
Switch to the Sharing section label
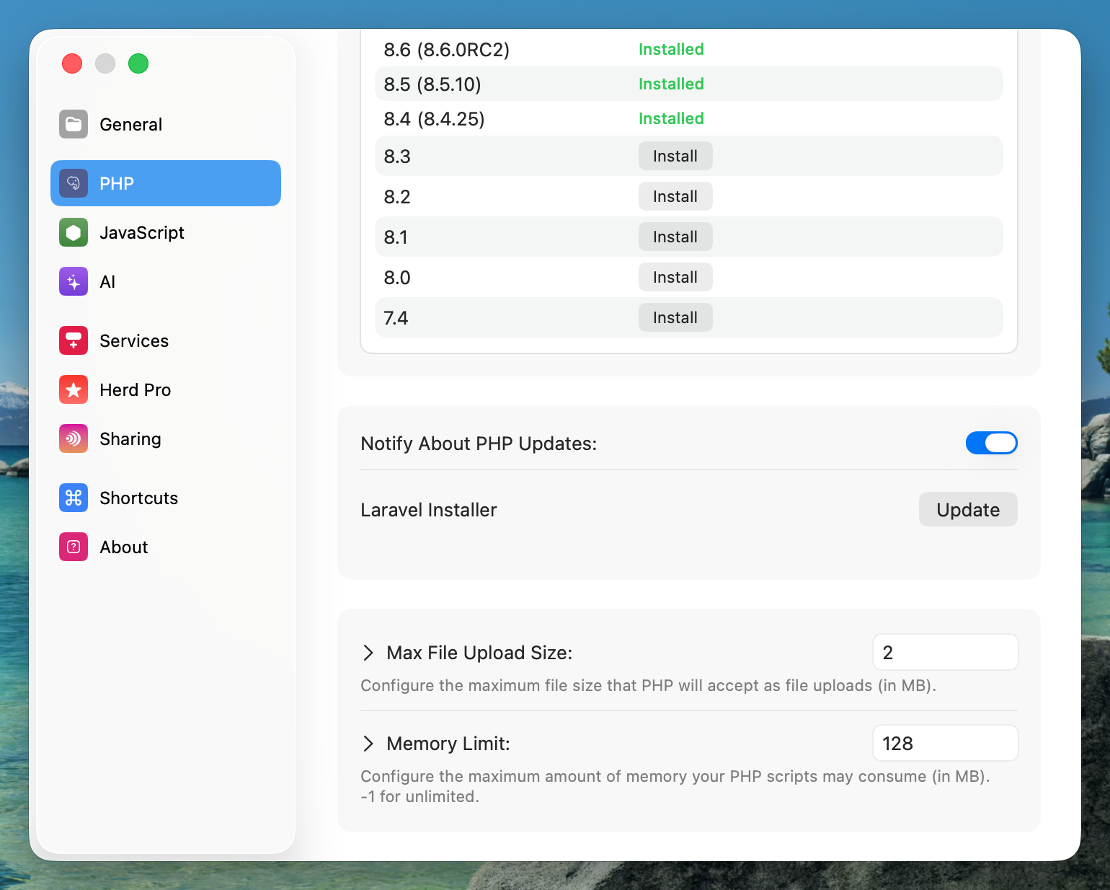pyautogui.click(x=130, y=439)
